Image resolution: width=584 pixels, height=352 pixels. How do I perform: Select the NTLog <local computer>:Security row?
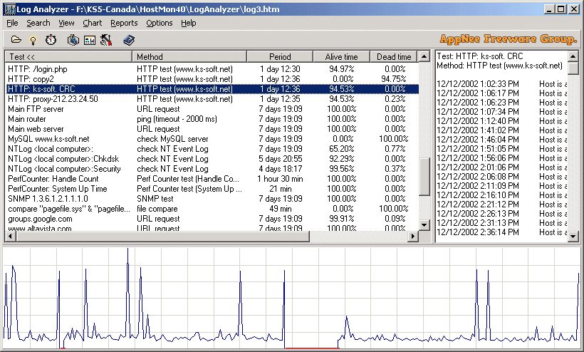click(212, 169)
